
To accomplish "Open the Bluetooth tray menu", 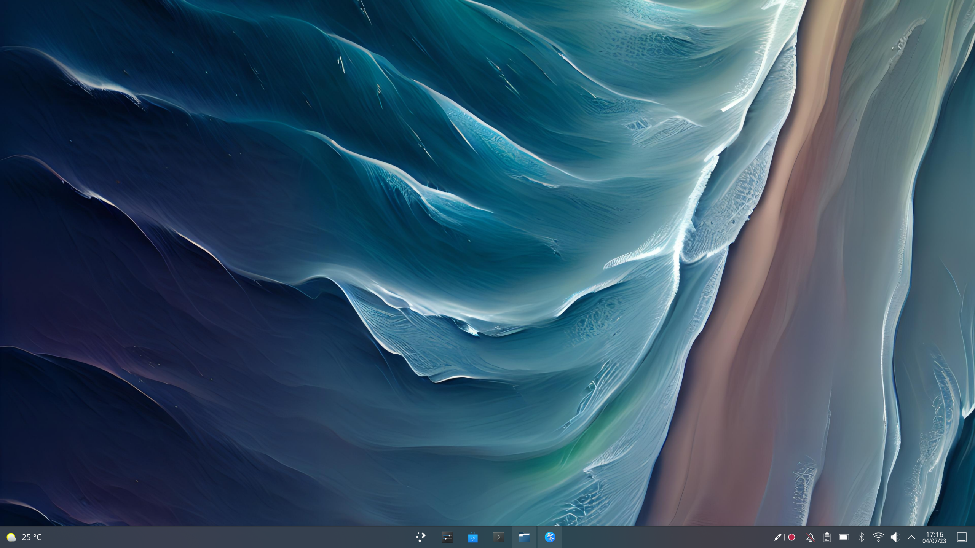I will click(x=861, y=537).
